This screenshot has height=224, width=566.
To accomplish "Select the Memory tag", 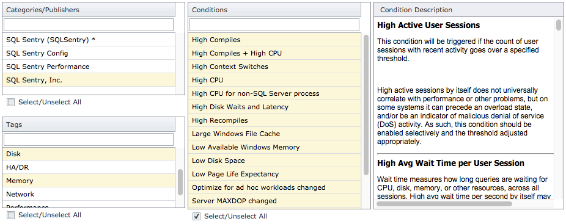I will [89, 181].
